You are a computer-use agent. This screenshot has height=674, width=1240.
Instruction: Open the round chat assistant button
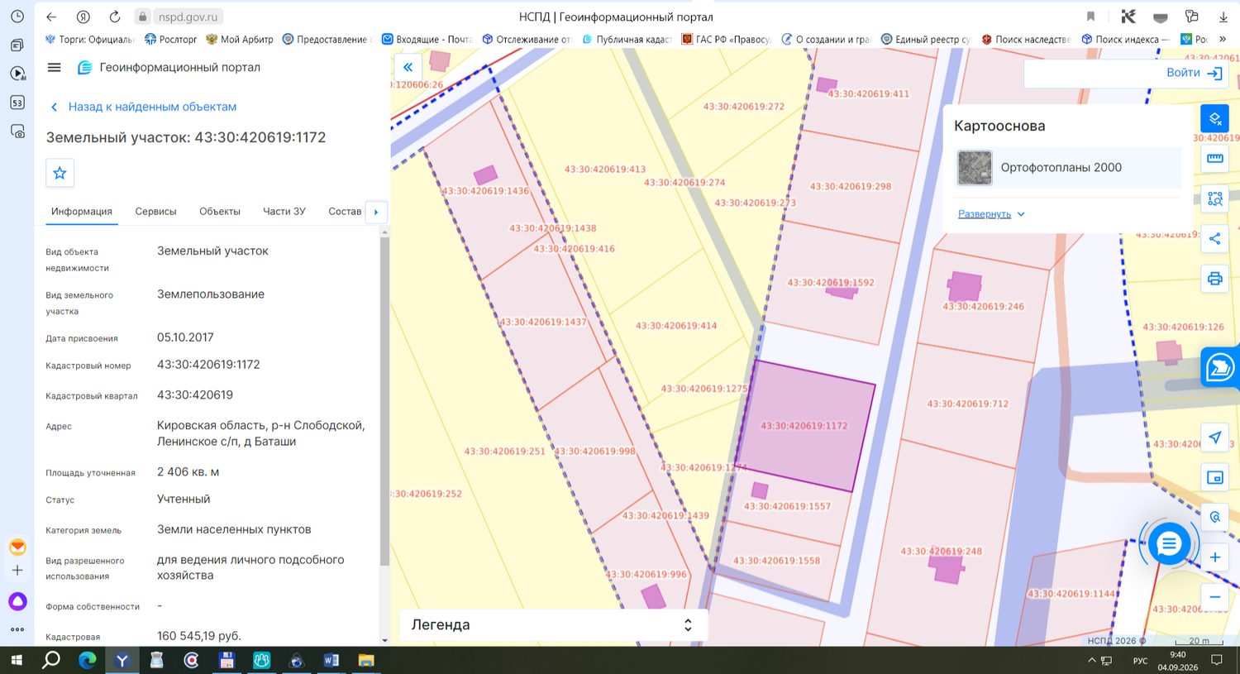point(1169,544)
